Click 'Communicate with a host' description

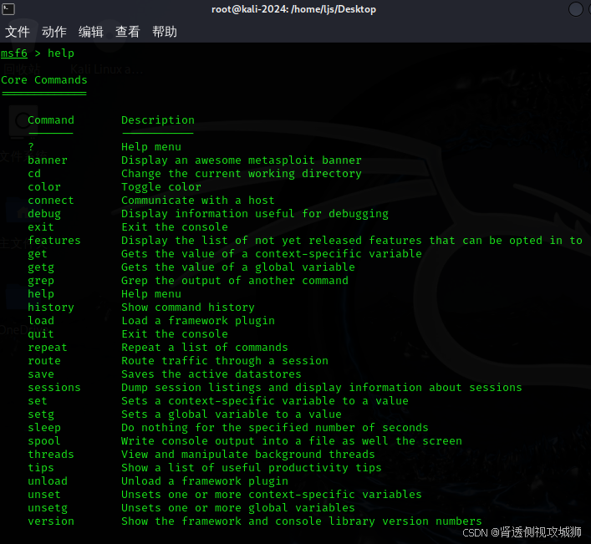[198, 200]
